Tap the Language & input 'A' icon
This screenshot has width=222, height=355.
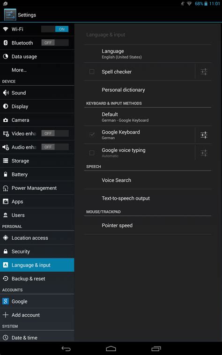[6, 265]
